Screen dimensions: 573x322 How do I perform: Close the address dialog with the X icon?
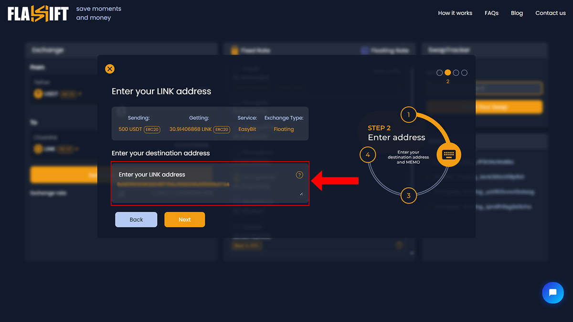click(110, 69)
